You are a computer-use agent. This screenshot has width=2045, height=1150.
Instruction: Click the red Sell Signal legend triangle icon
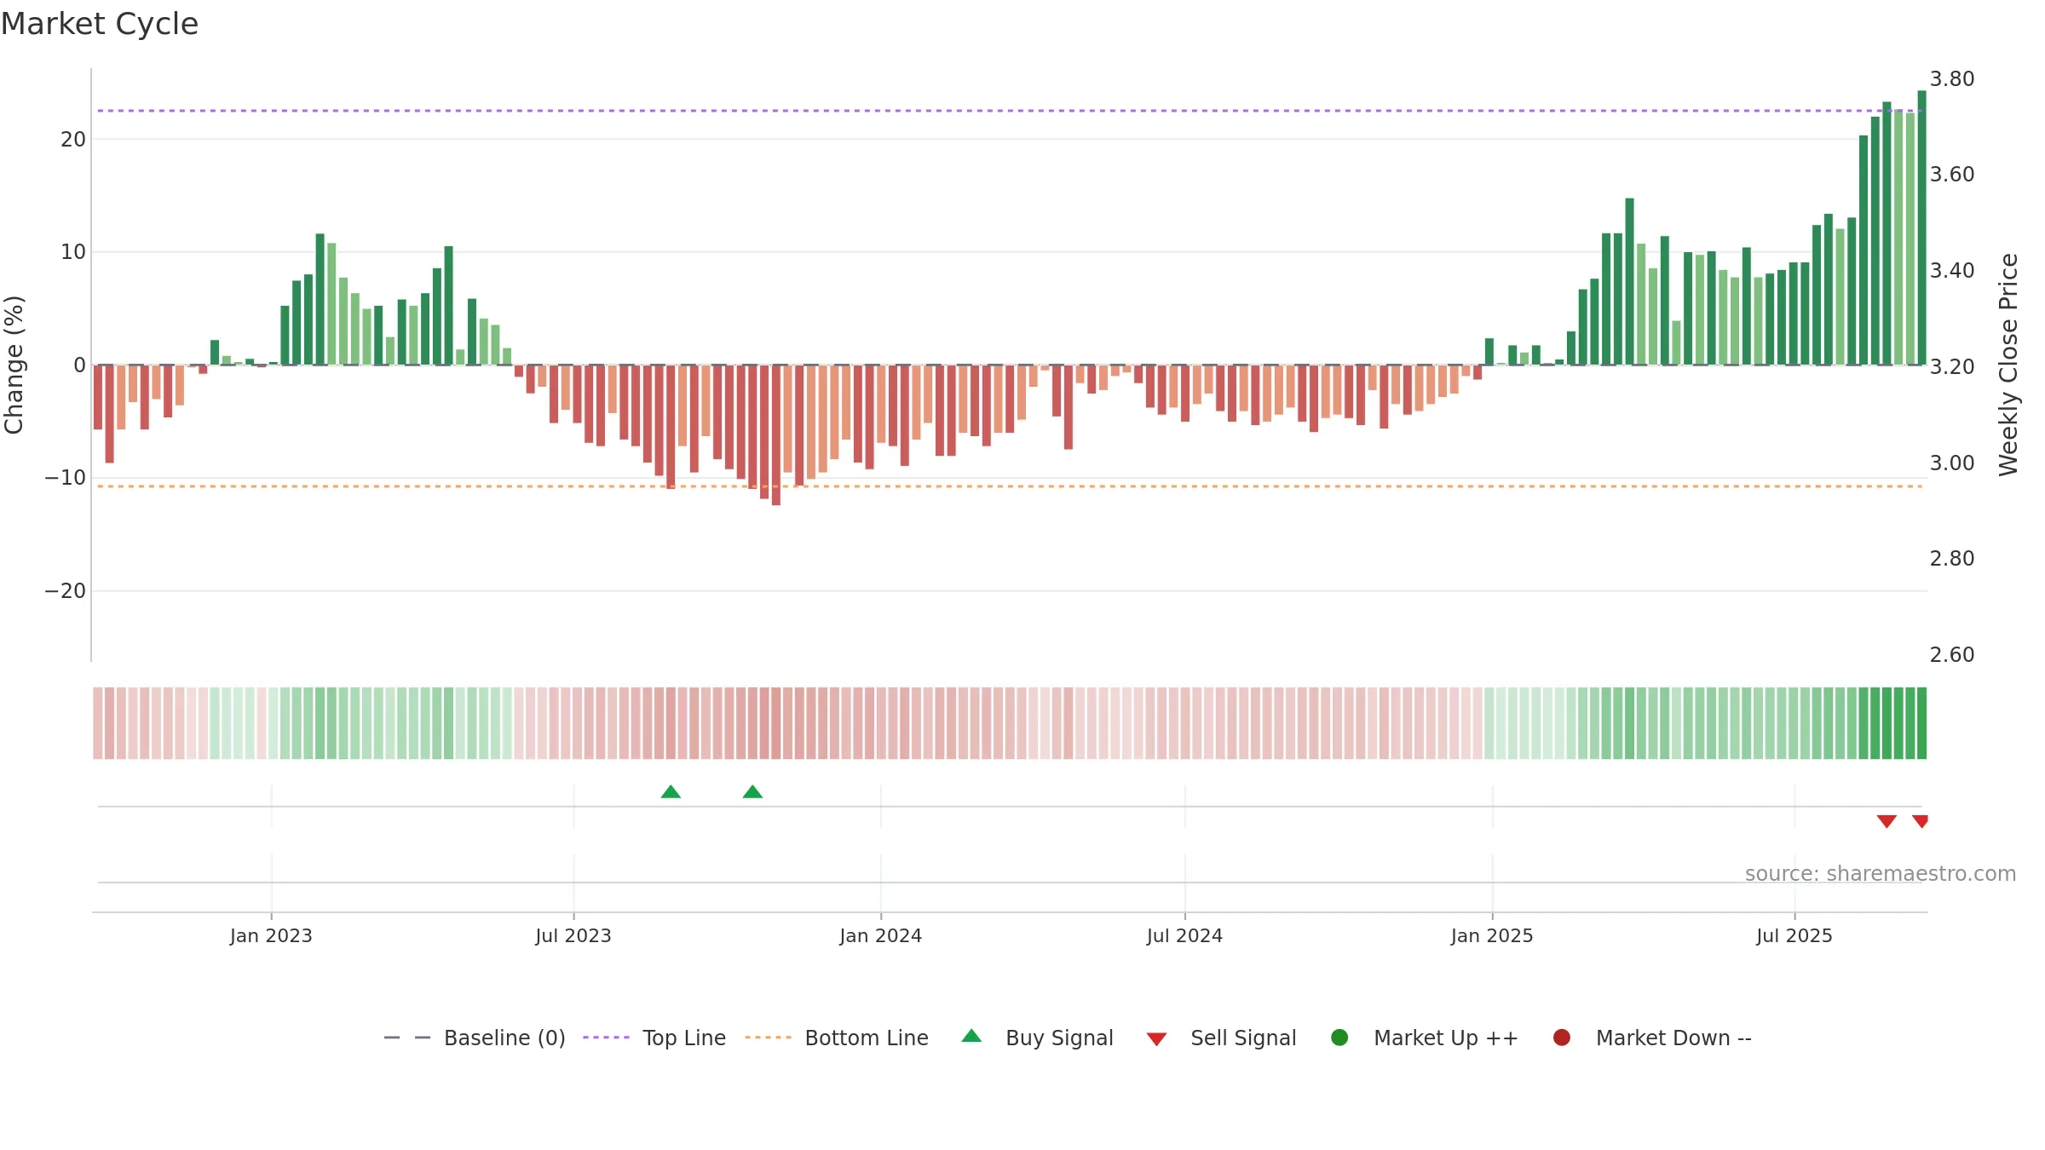[x=1156, y=1039]
